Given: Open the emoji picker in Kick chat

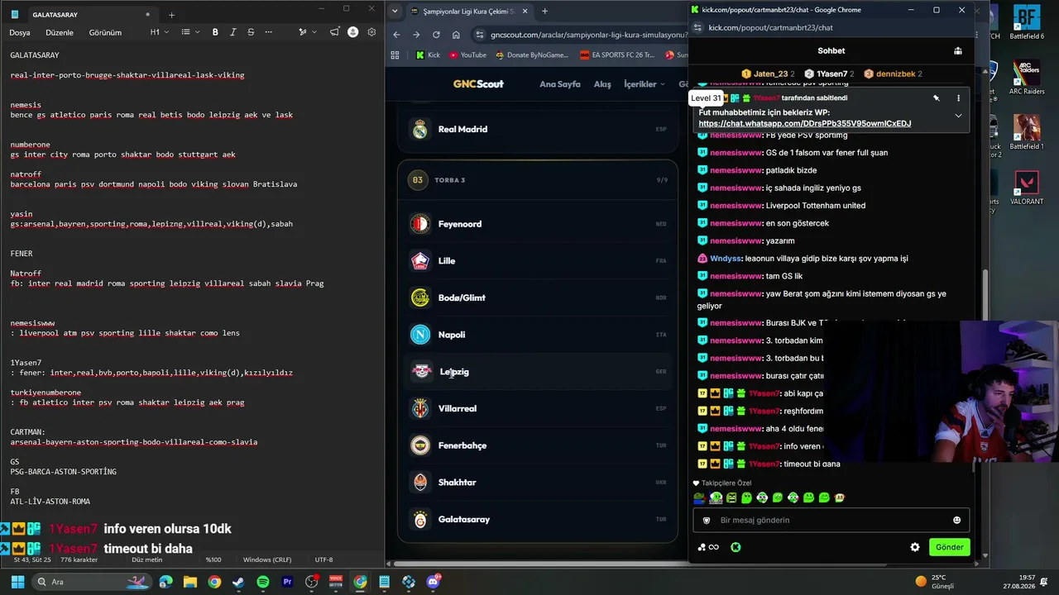Looking at the screenshot, I should [x=956, y=521].
